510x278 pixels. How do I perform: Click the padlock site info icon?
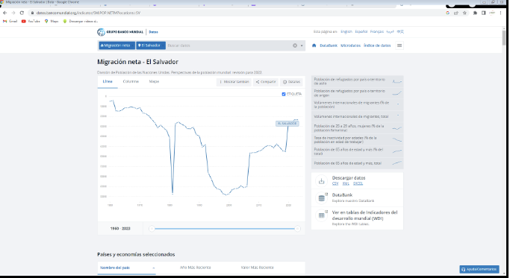coord(32,13)
